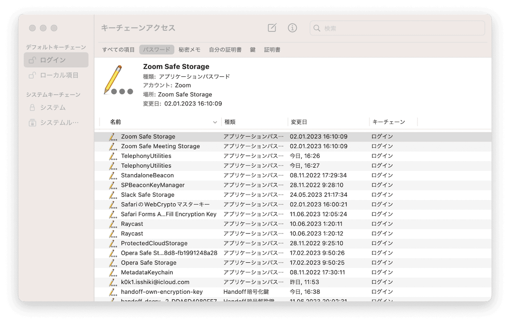Screen dimensions: 510x324
Task: Click into the 検索 search field
Action: [397, 29]
